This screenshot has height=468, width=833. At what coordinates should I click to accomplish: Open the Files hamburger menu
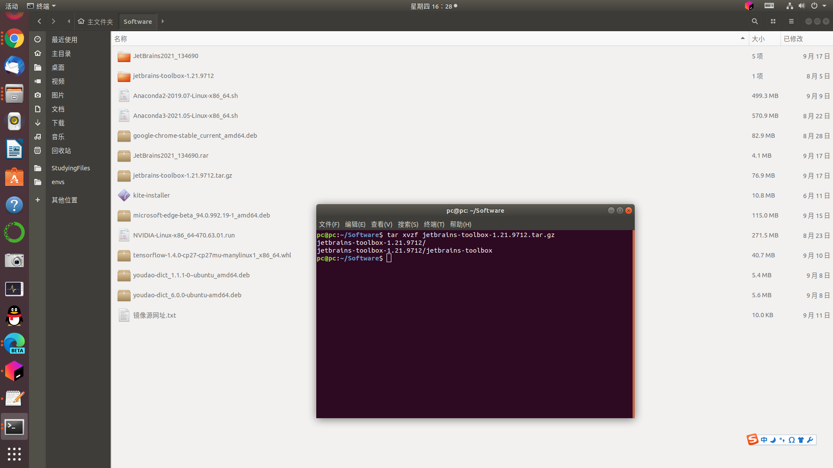pyautogui.click(x=791, y=21)
